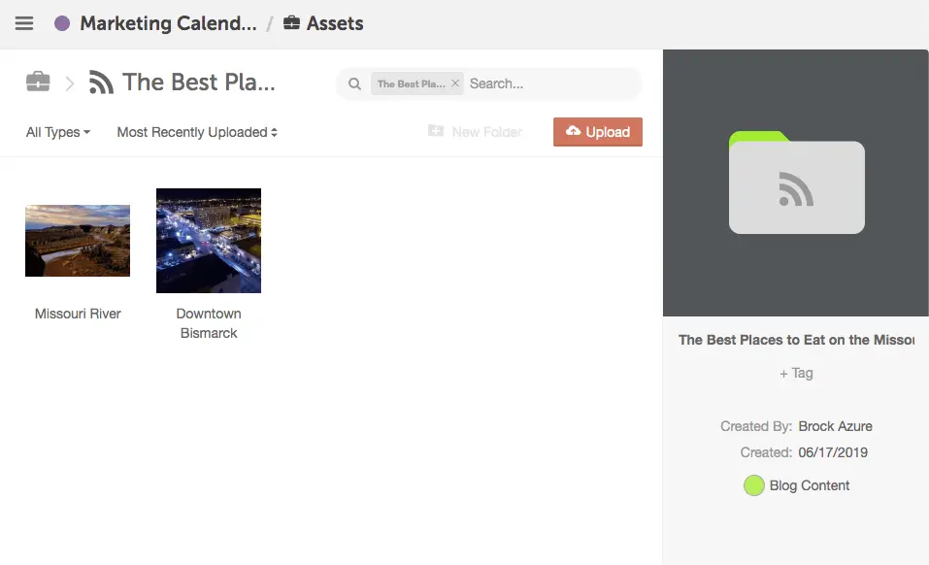Click the orange Upload button
This screenshot has height=565, width=929.
[x=598, y=132]
